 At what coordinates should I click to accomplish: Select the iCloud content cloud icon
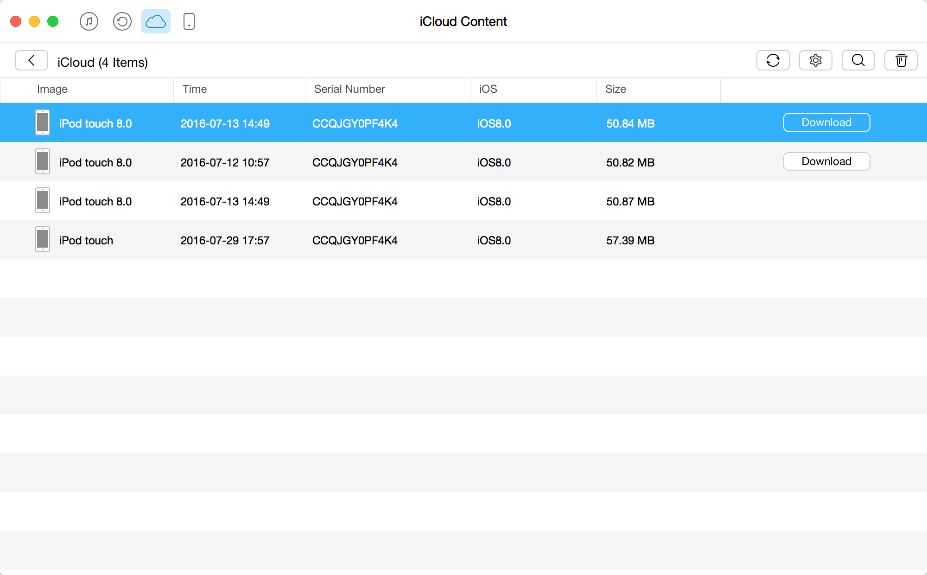click(156, 21)
